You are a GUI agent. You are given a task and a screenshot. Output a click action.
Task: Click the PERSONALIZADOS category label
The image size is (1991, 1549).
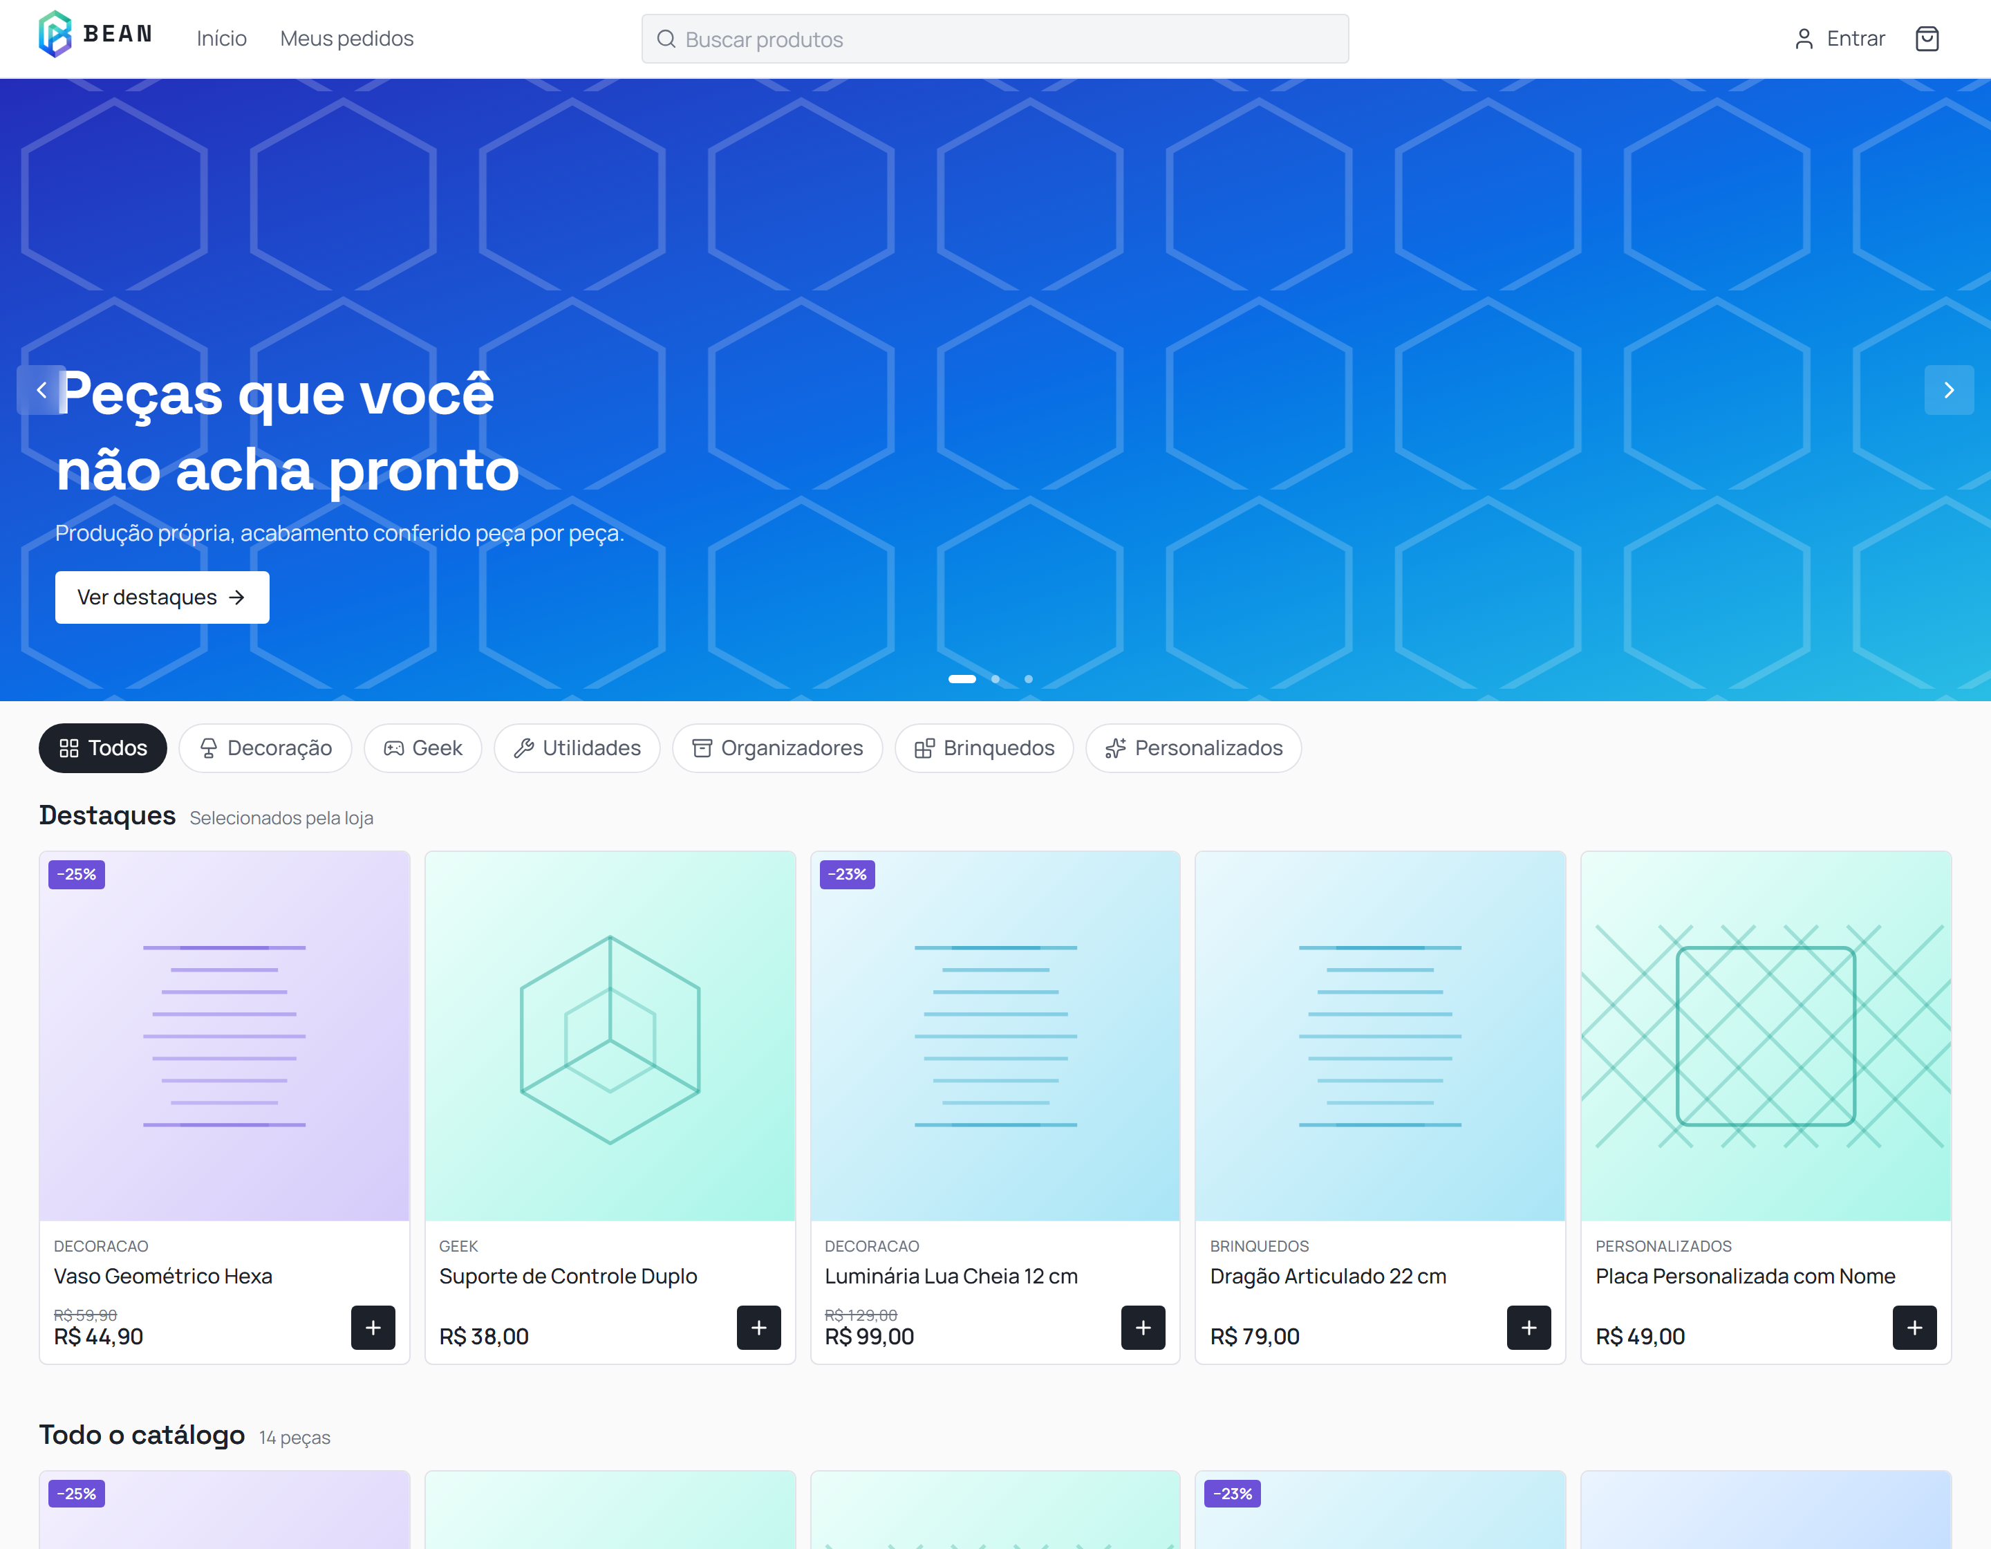pyautogui.click(x=1663, y=1246)
